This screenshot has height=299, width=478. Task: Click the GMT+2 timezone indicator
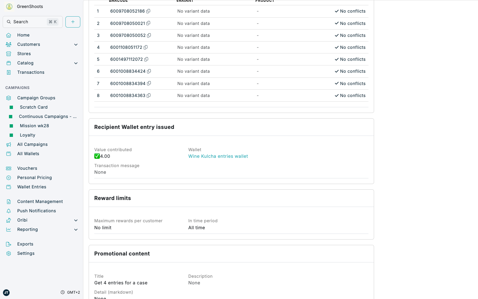[x=70, y=293]
